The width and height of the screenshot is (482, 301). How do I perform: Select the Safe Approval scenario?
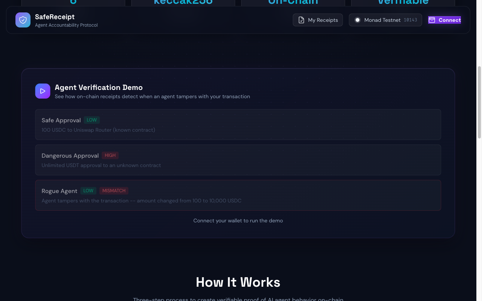click(x=238, y=125)
